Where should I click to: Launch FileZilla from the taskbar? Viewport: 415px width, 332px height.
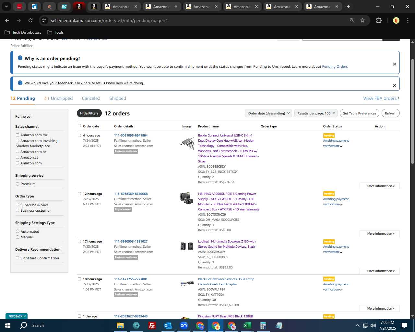[152, 326]
